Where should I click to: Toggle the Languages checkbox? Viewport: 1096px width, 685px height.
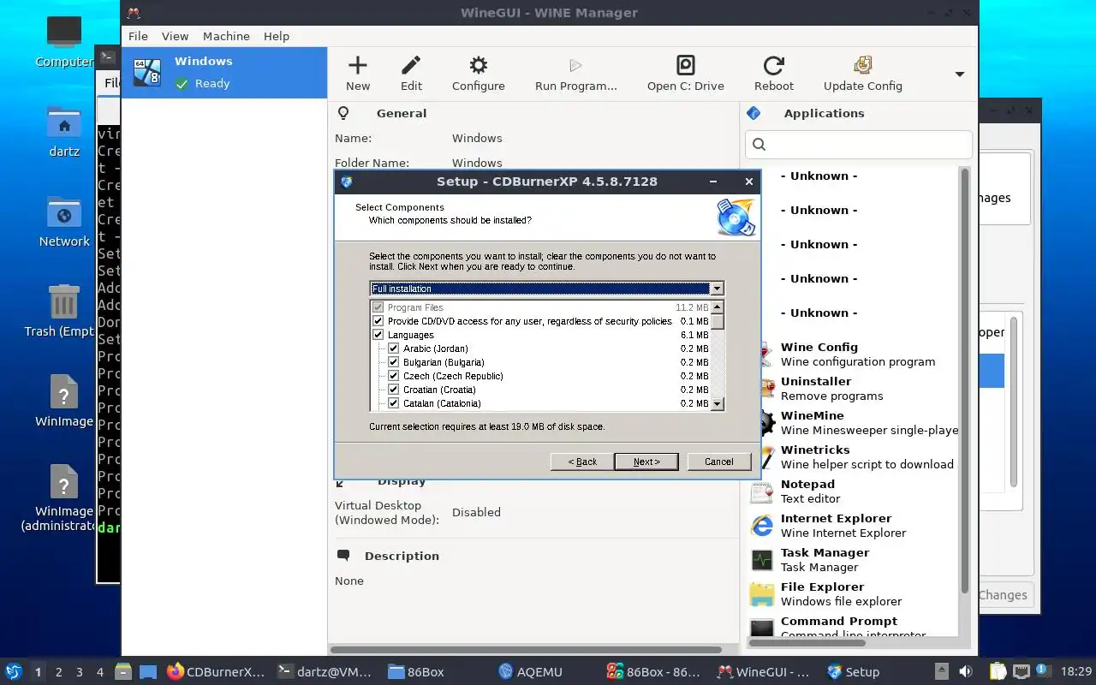click(378, 335)
